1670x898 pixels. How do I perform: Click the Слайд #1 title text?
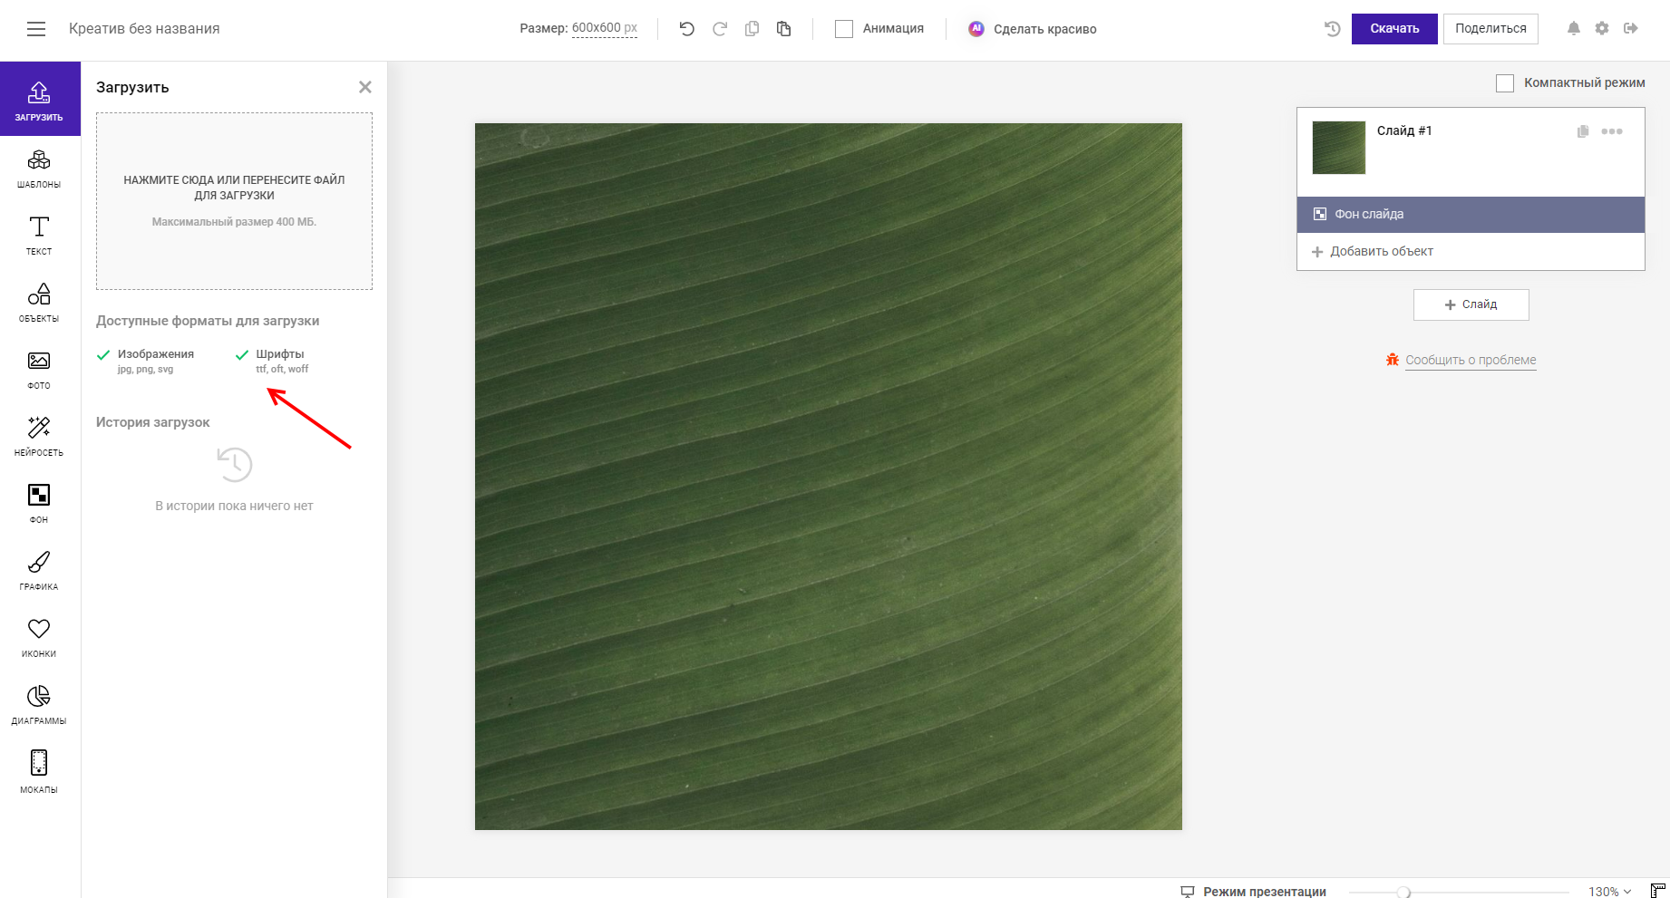[1404, 130]
